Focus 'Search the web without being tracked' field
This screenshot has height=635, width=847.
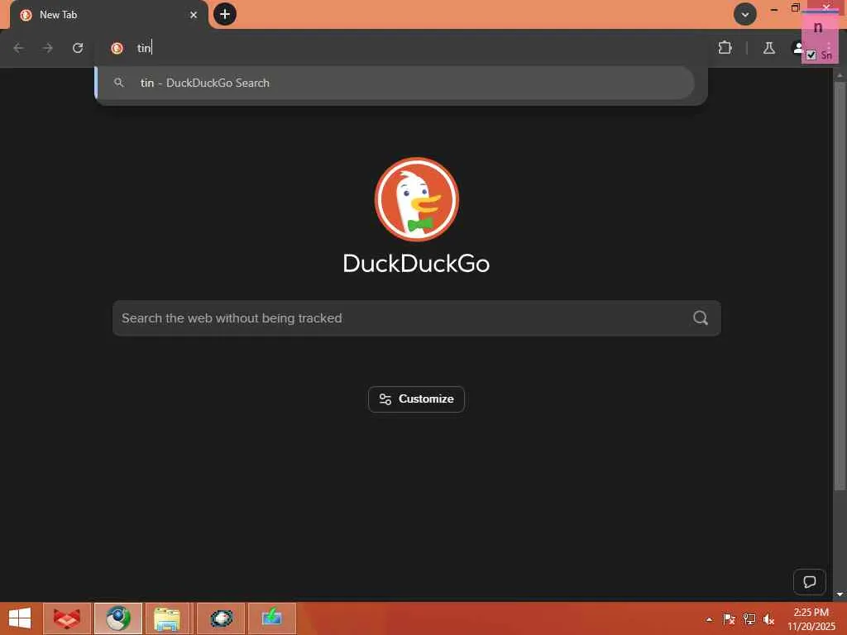(x=417, y=318)
